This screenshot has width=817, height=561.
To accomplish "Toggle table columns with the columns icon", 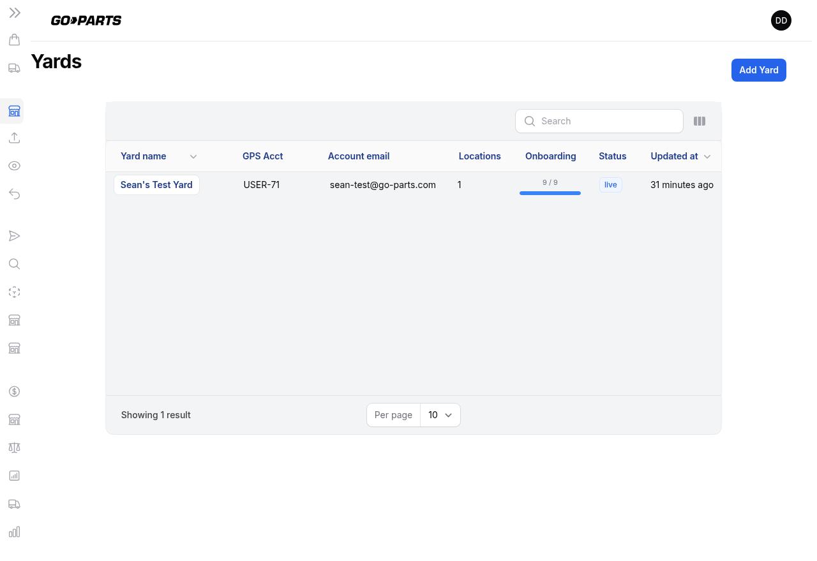I will pyautogui.click(x=700, y=121).
